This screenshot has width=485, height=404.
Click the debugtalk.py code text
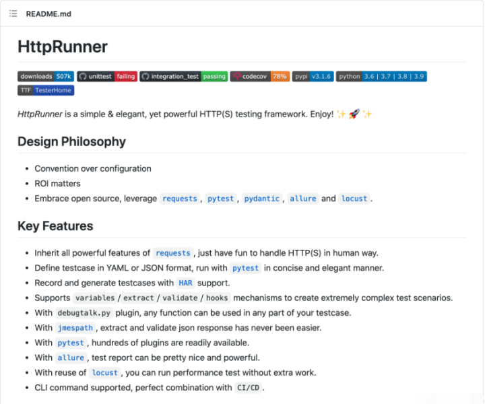pyautogui.click(x=84, y=313)
